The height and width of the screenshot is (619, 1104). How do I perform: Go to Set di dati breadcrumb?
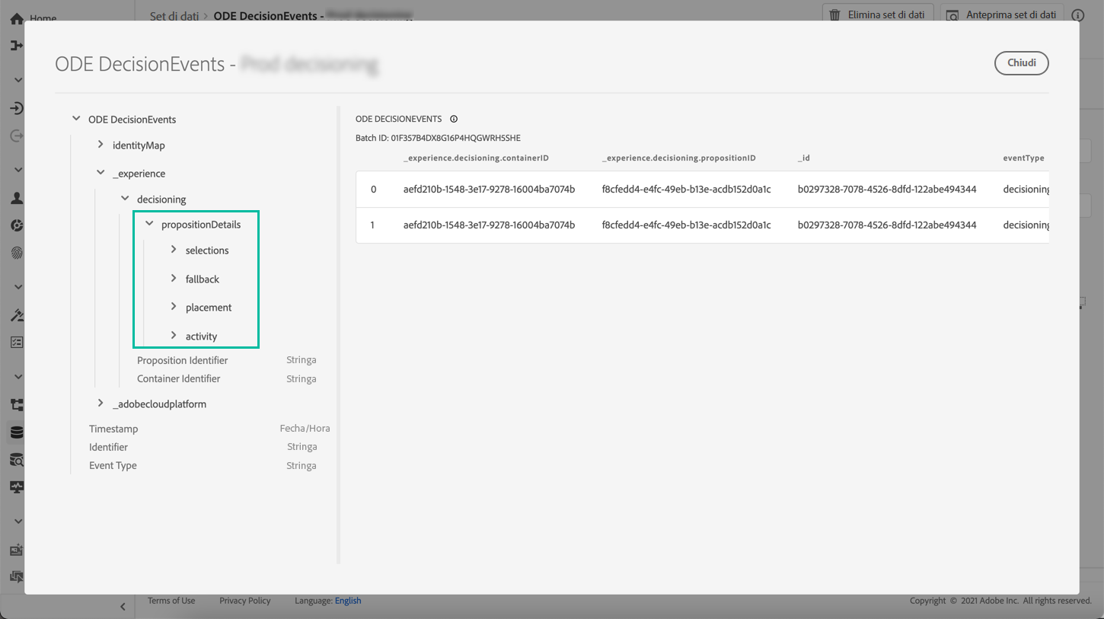click(174, 16)
